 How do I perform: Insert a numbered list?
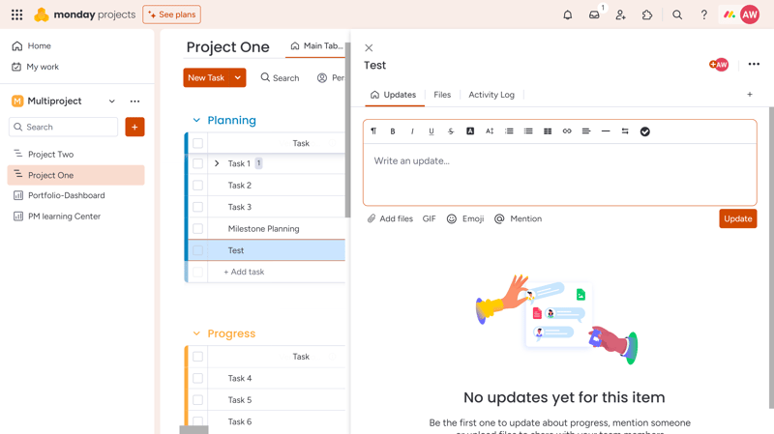(509, 131)
